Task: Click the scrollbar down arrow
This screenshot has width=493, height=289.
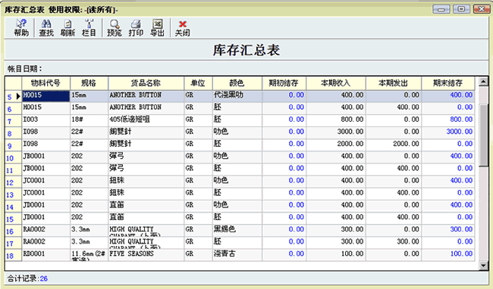Action: [483, 266]
